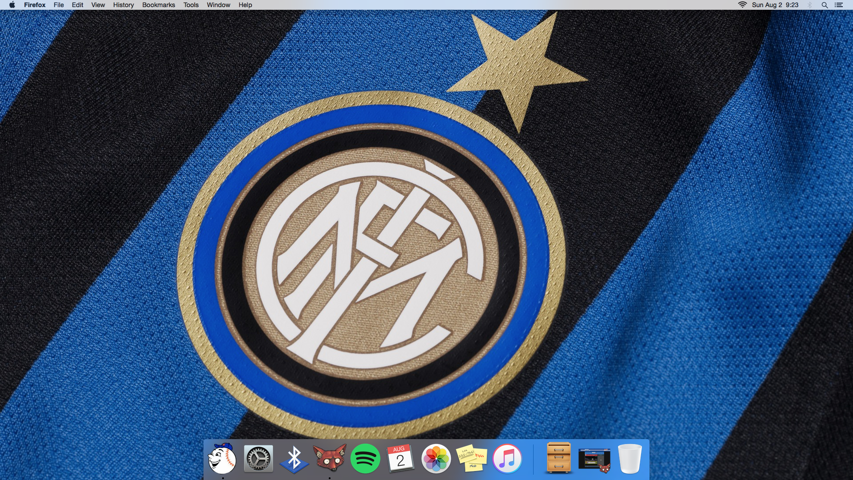Open the View menu
Viewport: 853px width, 480px height.
click(x=98, y=5)
